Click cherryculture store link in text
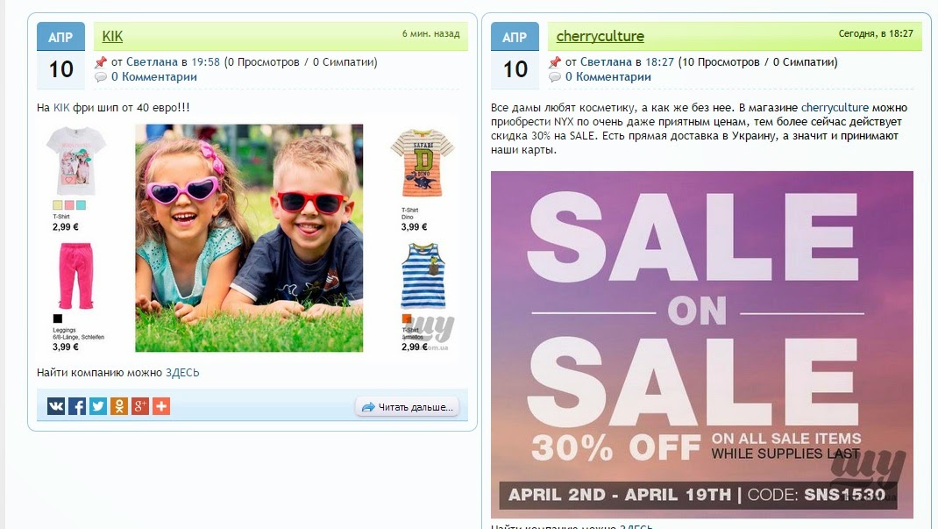Image resolution: width=938 pixels, height=529 pixels. point(835,108)
